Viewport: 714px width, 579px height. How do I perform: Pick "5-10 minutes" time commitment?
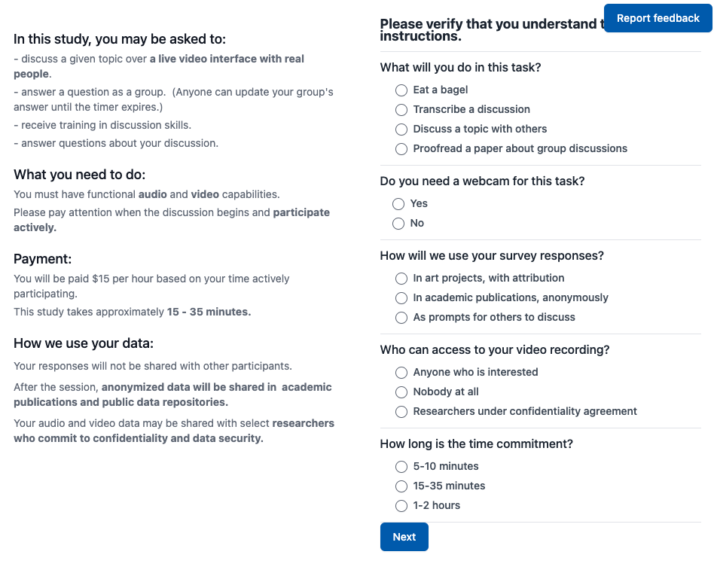[x=401, y=467]
